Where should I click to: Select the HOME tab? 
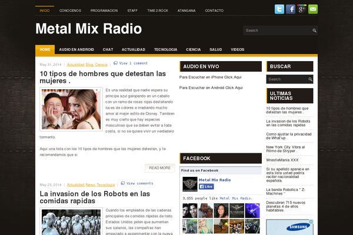pyautogui.click(x=45, y=49)
